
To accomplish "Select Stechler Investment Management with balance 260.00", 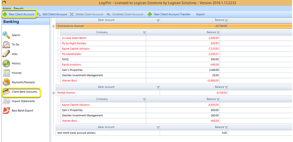I will click(x=176, y=116).
